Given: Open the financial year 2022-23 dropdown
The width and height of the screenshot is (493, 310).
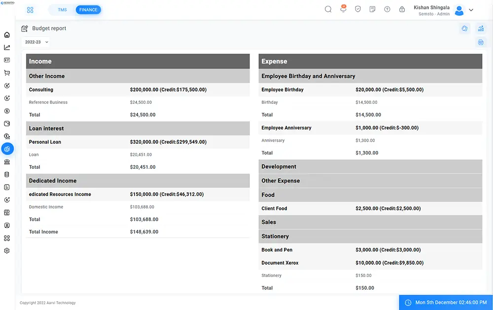Looking at the screenshot, I should 36,42.
